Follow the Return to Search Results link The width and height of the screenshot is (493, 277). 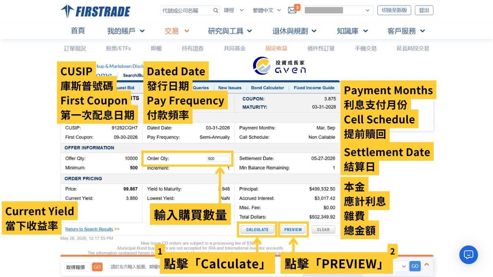tap(89, 229)
